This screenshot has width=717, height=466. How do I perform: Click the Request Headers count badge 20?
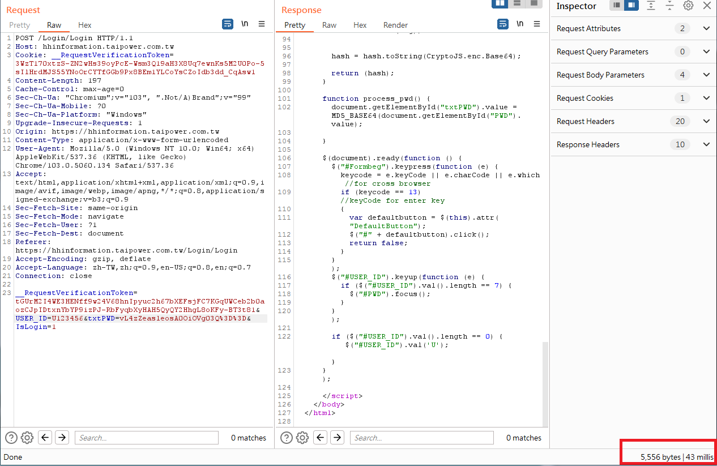click(680, 121)
